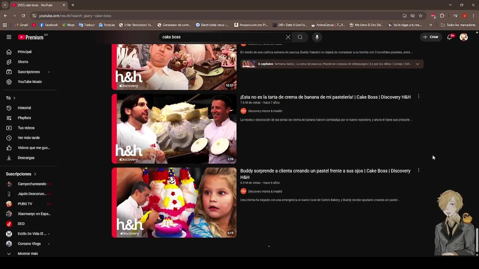Close the cake boss YouTube tab
Screen dimensions: 479x269
point(64,5)
